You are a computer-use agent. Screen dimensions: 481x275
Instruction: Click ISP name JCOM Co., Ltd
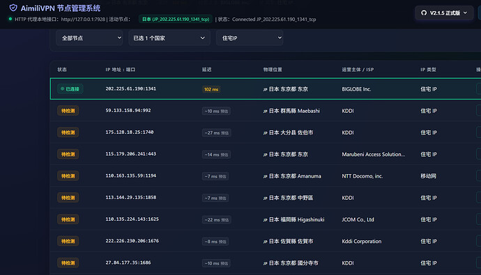click(x=358, y=219)
